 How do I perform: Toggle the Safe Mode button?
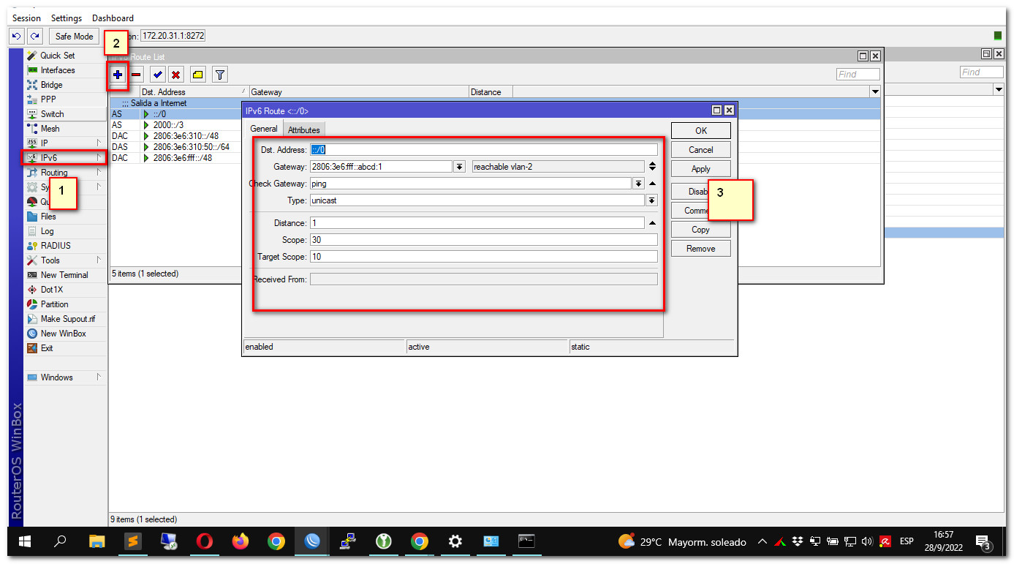[x=74, y=36]
